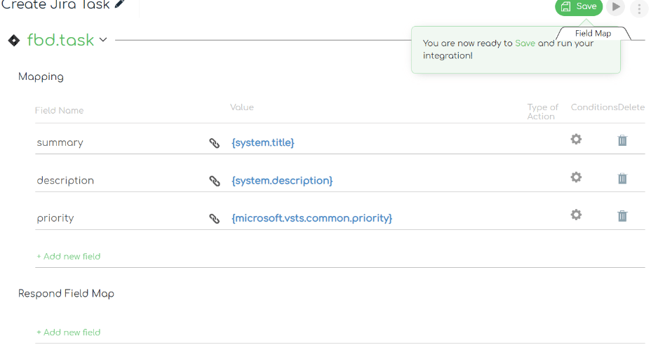Select the Field Map tab
Viewport: 651px width, 345px height.
coord(593,34)
